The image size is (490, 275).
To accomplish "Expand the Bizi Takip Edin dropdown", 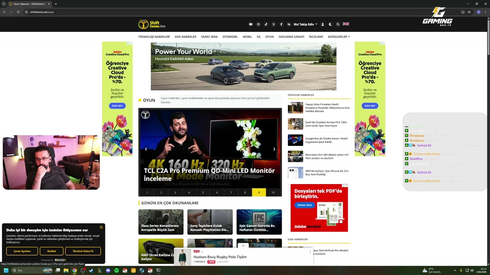I will 305,24.
